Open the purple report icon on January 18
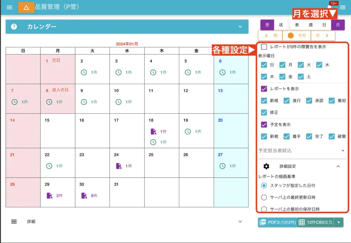351x243 pixels. [153, 132]
